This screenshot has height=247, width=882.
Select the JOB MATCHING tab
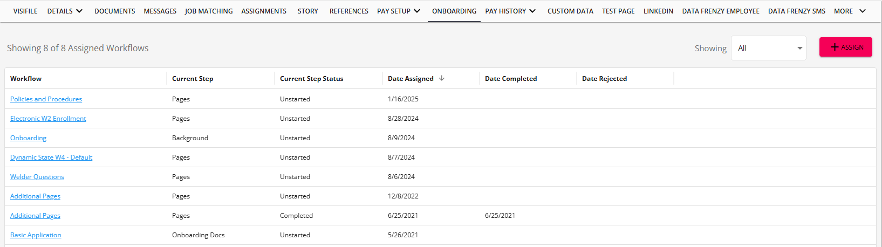[x=209, y=11]
